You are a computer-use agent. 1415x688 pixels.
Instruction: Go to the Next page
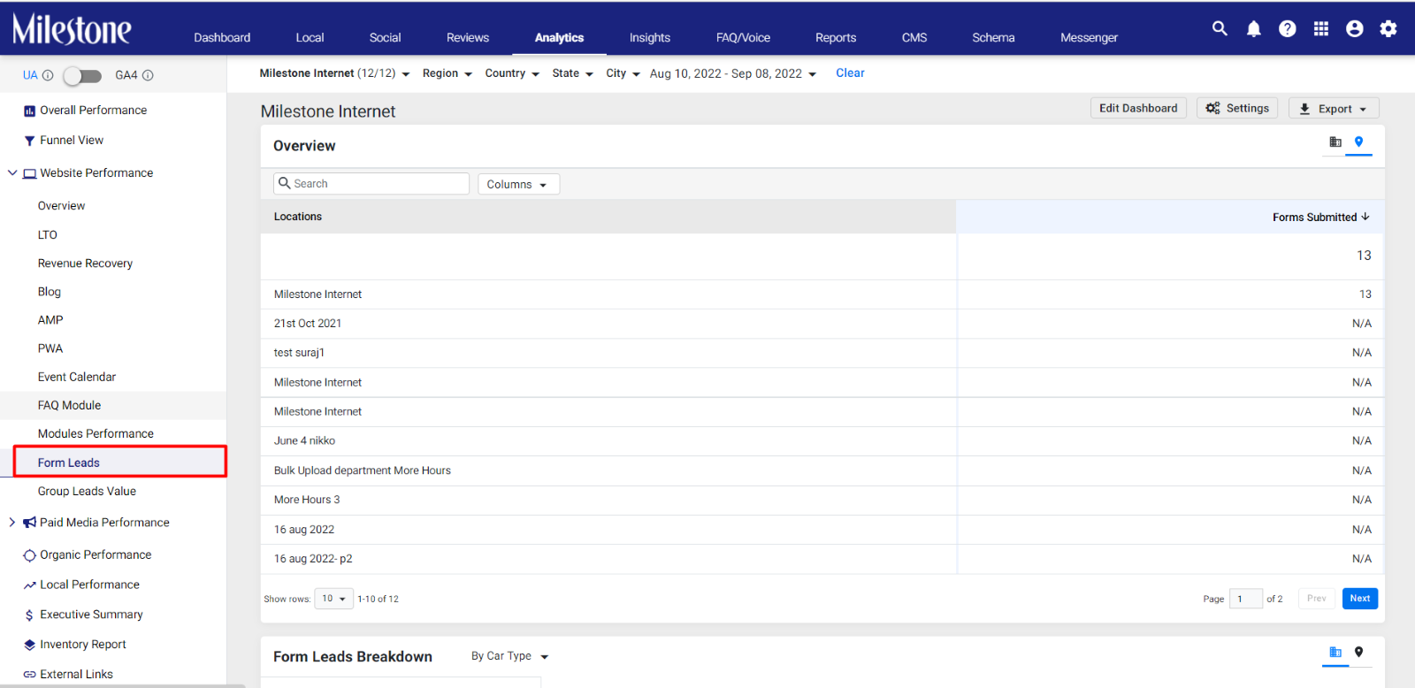[1360, 599]
